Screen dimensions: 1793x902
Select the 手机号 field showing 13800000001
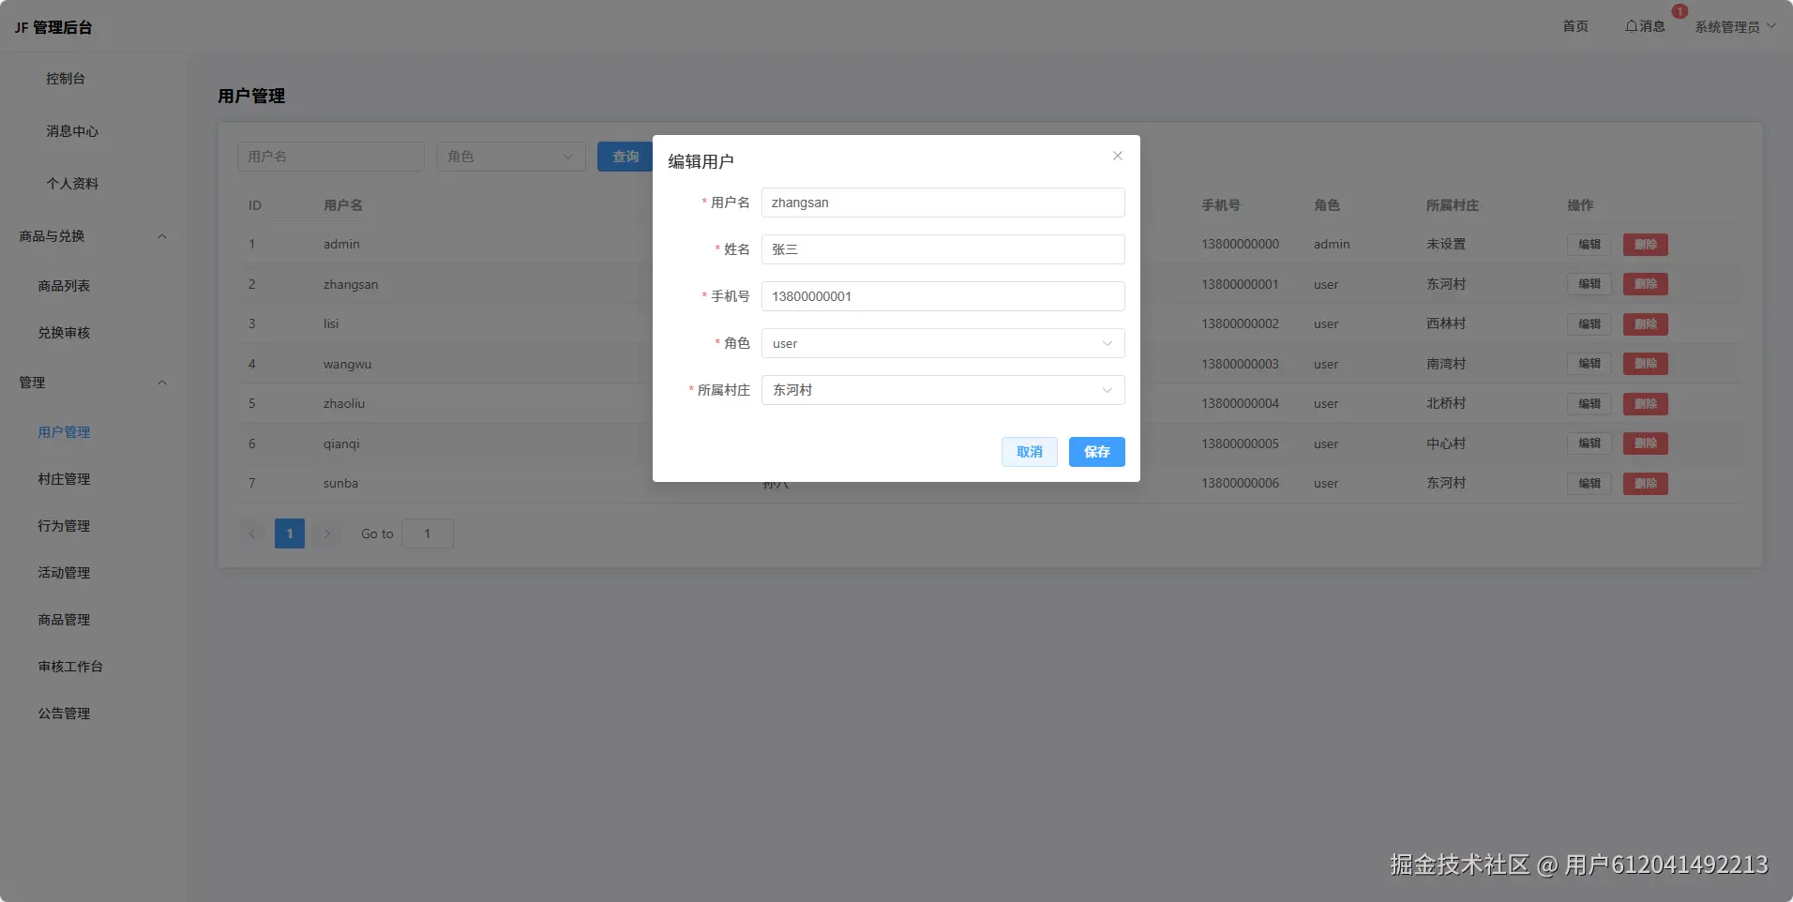pyautogui.click(x=942, y=296)
